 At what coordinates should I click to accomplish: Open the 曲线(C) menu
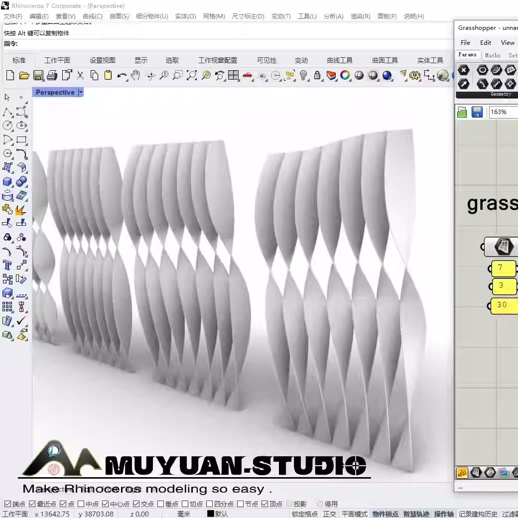pos(93,16)
